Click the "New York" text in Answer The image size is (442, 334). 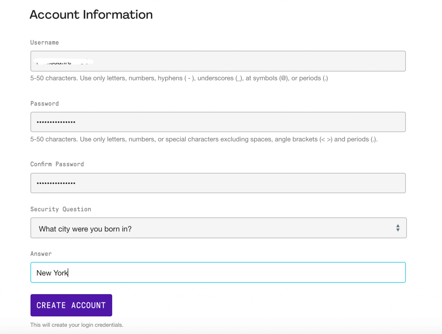52,273
